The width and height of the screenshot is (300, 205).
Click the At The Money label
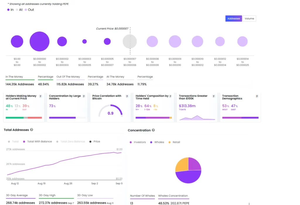(x=115, y=77)
